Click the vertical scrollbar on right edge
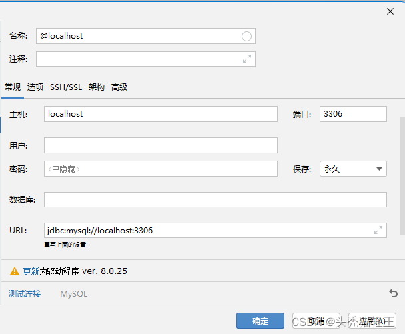The image size is (405, 334). pos(402,176)
